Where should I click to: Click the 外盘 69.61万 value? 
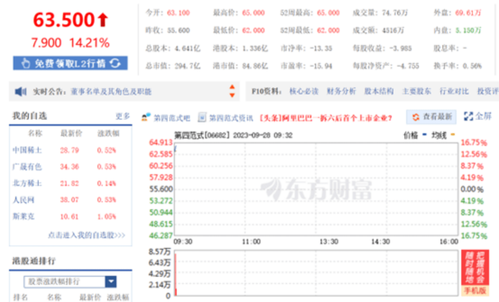click(468, 13)
